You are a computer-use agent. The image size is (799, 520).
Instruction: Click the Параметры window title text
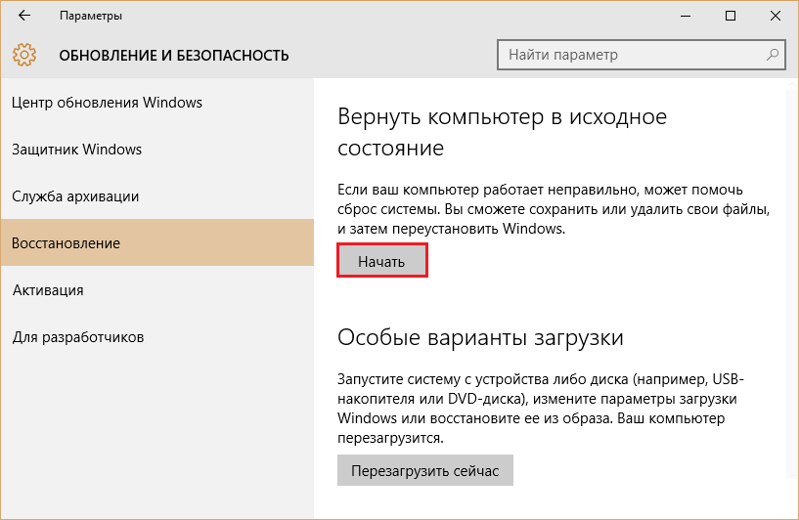click(x=91, y=17)
